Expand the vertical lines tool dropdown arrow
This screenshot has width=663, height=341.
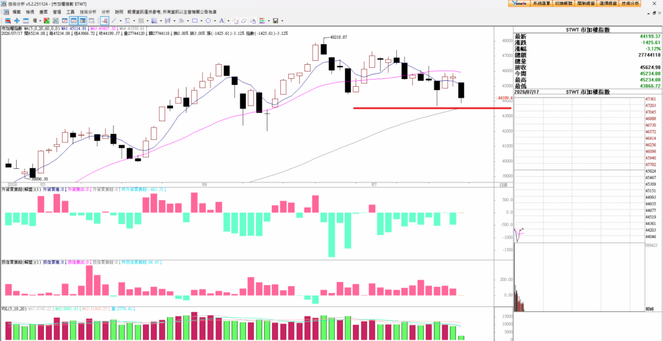(148, 21)
